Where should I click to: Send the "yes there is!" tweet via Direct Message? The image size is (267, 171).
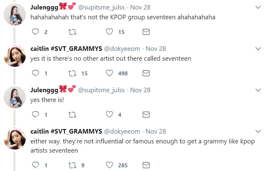(146, 115)
